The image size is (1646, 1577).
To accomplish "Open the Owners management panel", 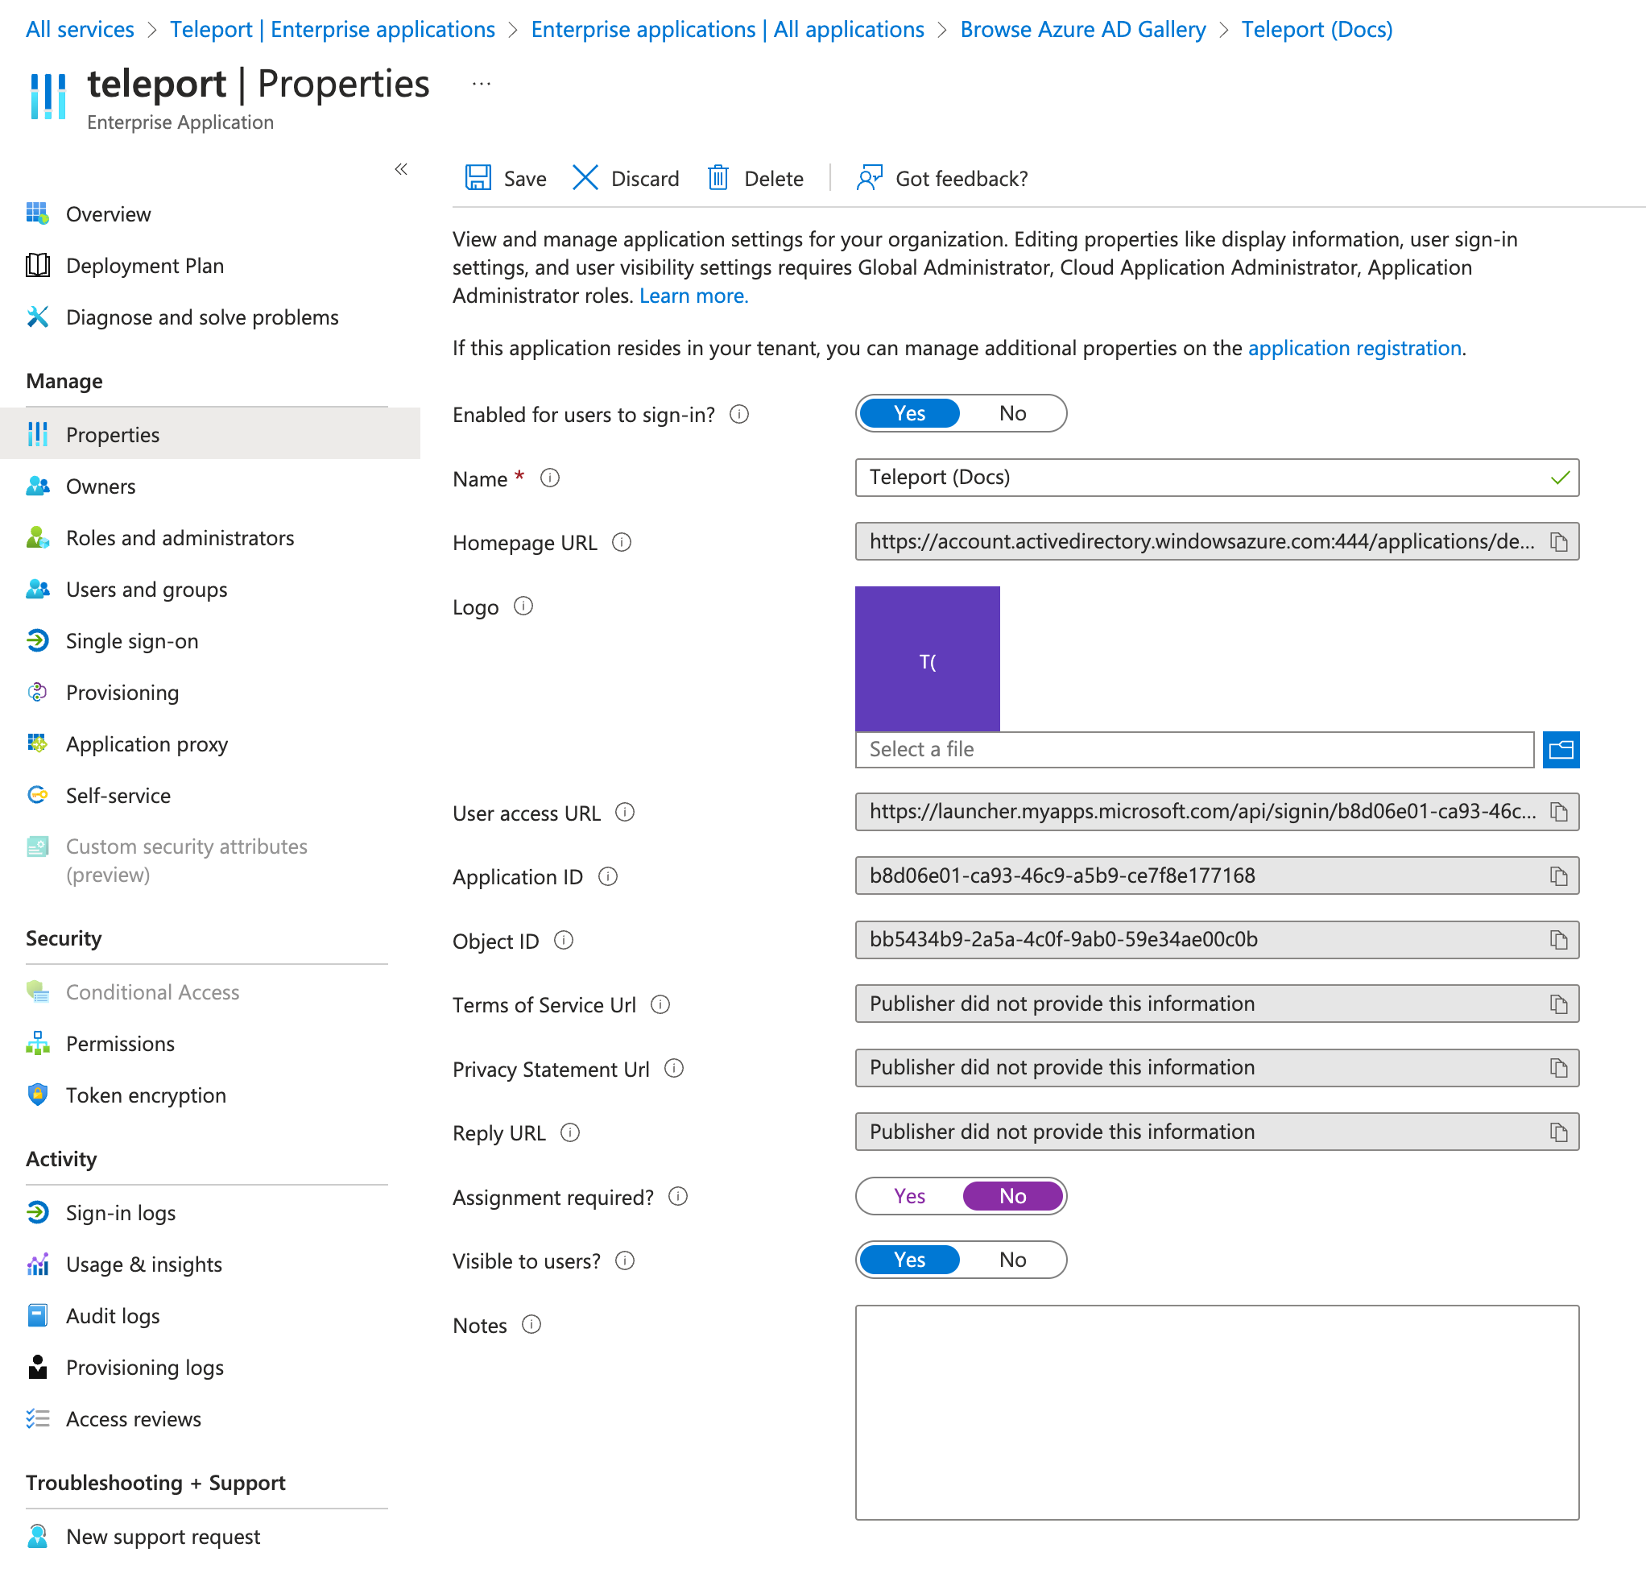I will [x=100, y=485].
